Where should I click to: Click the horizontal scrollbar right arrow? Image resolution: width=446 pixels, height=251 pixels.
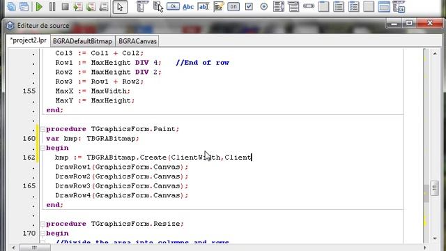[425, 248]
